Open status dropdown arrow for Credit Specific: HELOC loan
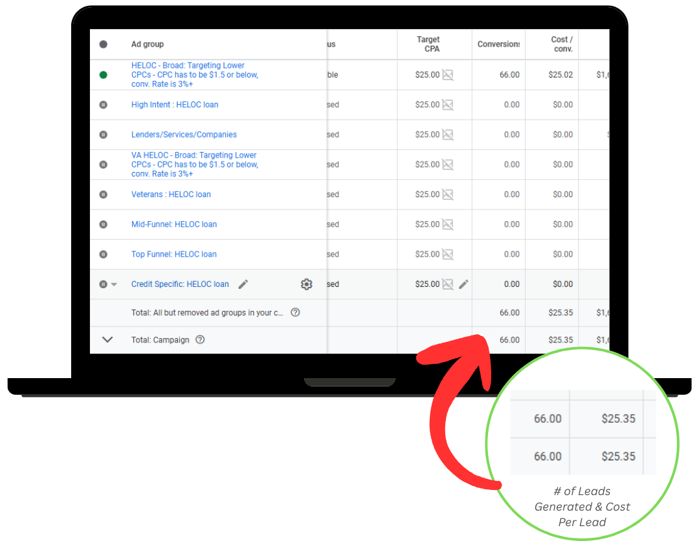 coord(114,284)
